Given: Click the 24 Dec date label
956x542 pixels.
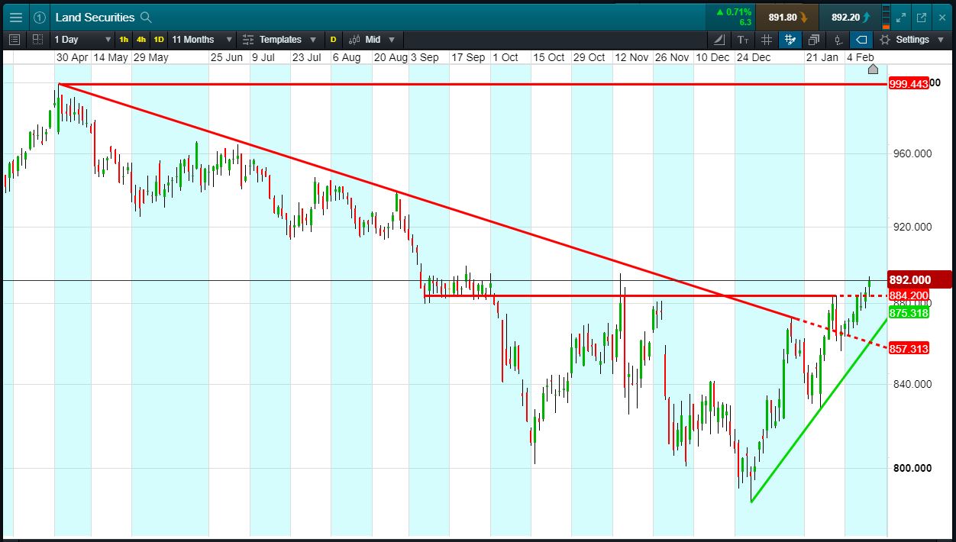Looking at the screenshot, I should [x=754, y=57].
